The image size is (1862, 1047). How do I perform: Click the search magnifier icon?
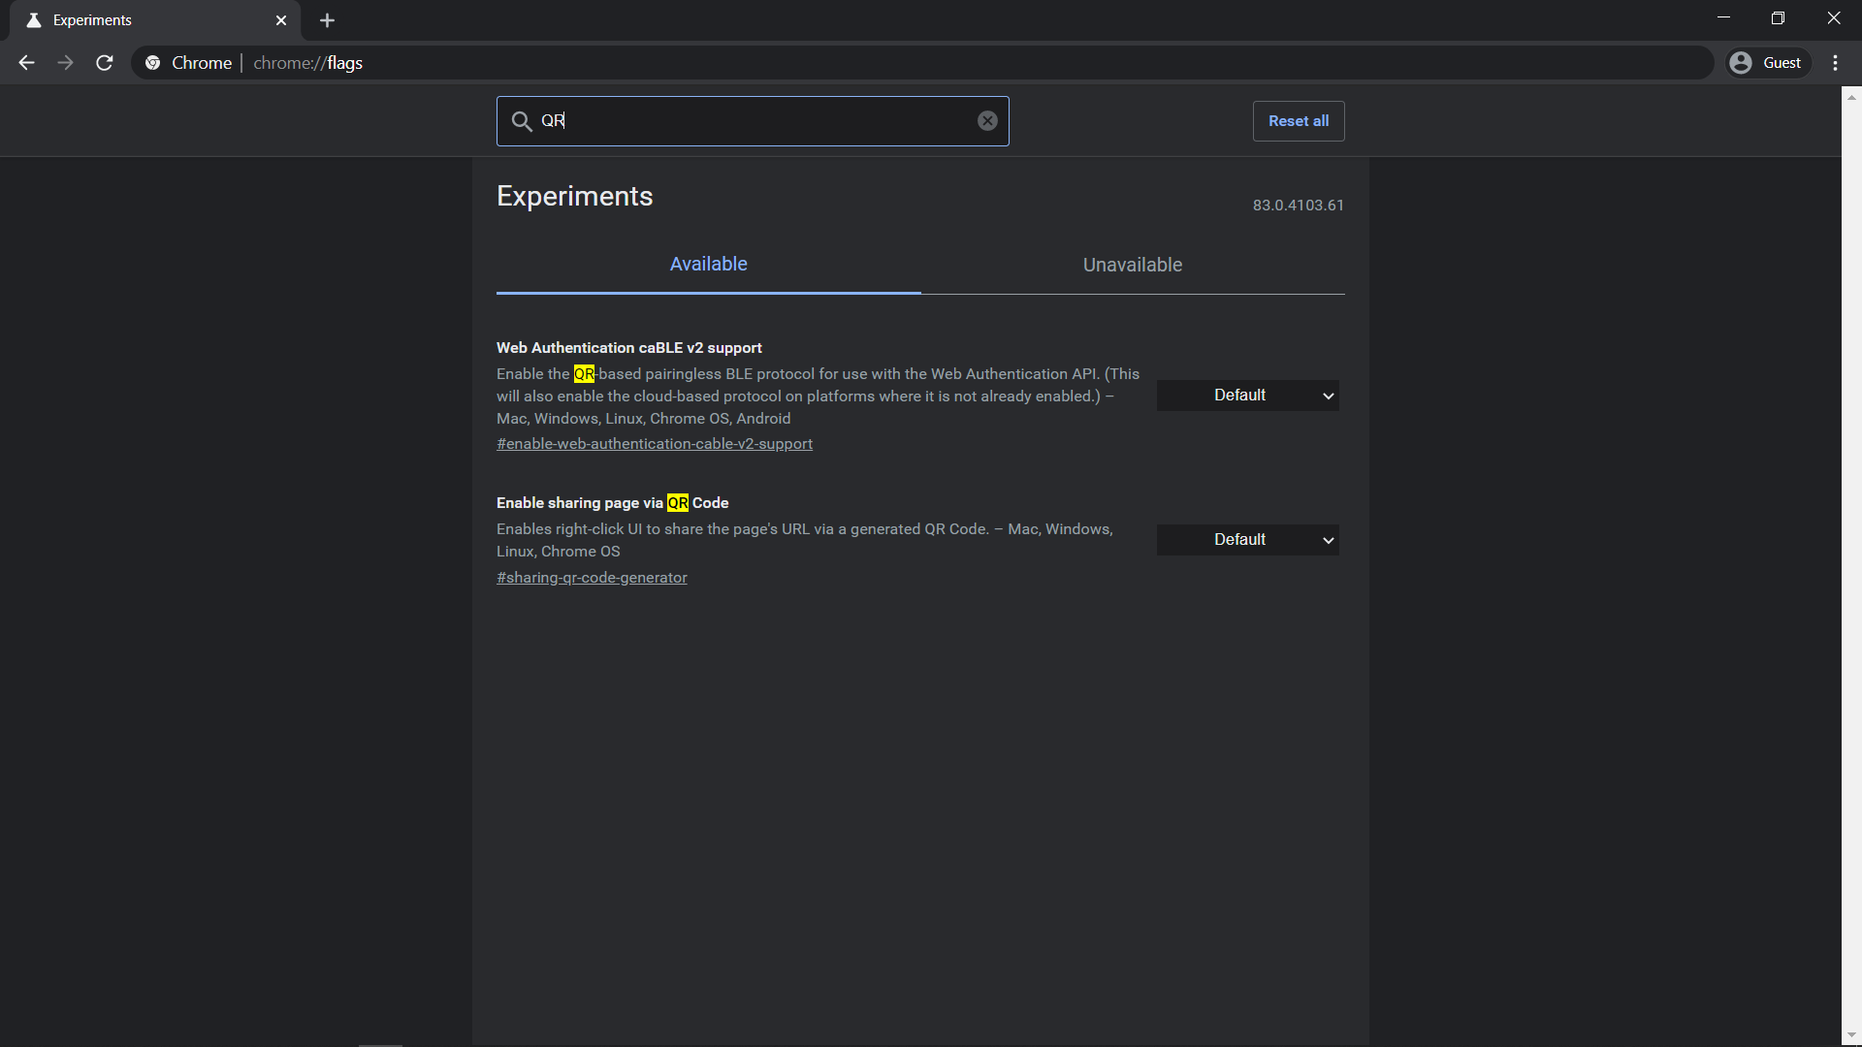pyautogui.click(x=522, y=121)
